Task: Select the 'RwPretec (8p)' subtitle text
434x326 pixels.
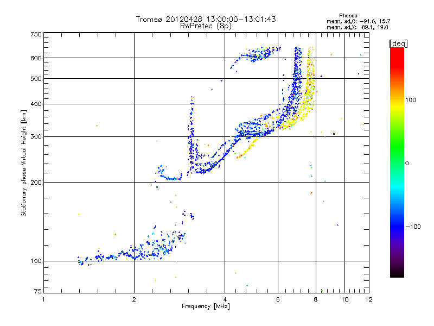Action: click(206, 26)
